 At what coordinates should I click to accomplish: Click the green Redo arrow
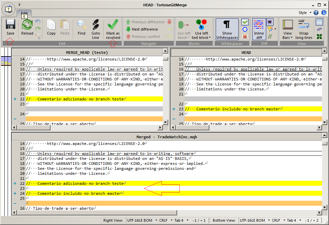(x=38, y=29)
